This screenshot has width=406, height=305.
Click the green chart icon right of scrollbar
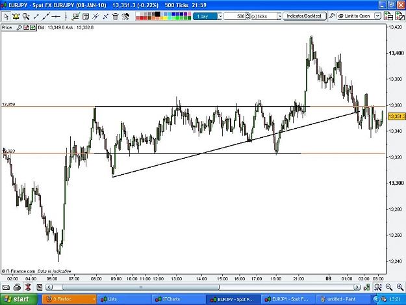click(366, 287)
